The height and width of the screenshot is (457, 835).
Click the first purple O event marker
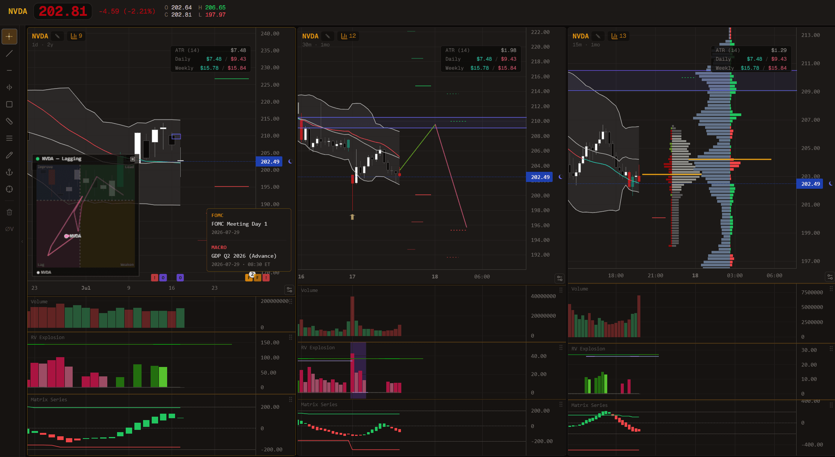point(163,278)
